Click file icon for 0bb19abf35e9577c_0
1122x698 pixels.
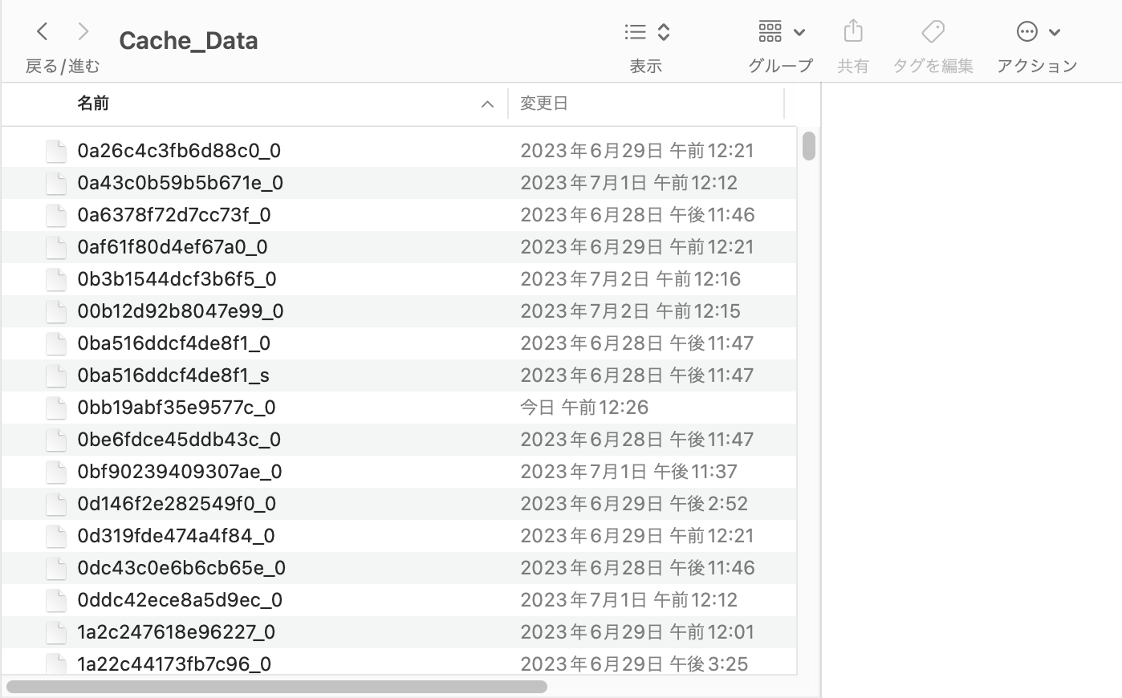click(55, 408)
